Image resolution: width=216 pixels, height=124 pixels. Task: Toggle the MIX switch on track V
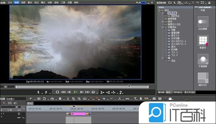19,118
